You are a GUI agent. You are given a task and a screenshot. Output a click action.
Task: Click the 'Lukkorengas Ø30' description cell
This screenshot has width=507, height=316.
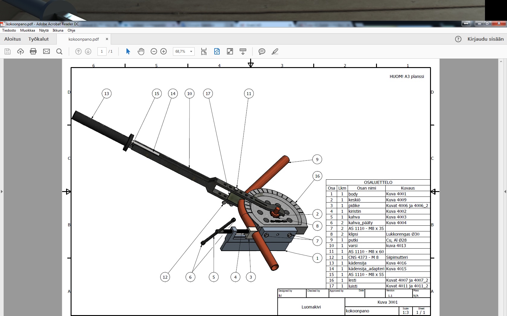[408, 234]
